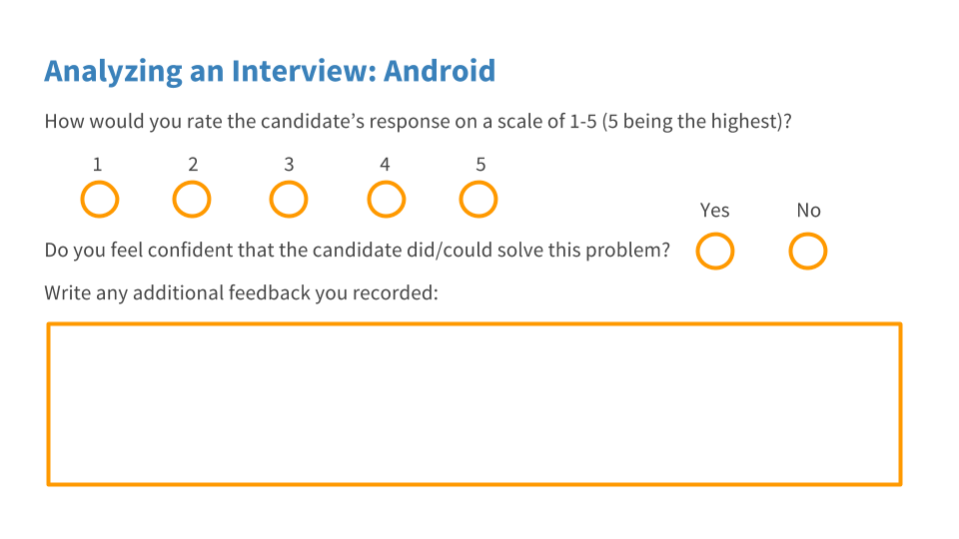Click the number label '1' above the circles

(x=97, y=165)
